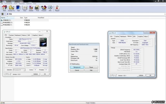Image resolution: width=166 pixels, height=104 pixels.
Task: Click the View toolbar icon
Action: point(25,8)
